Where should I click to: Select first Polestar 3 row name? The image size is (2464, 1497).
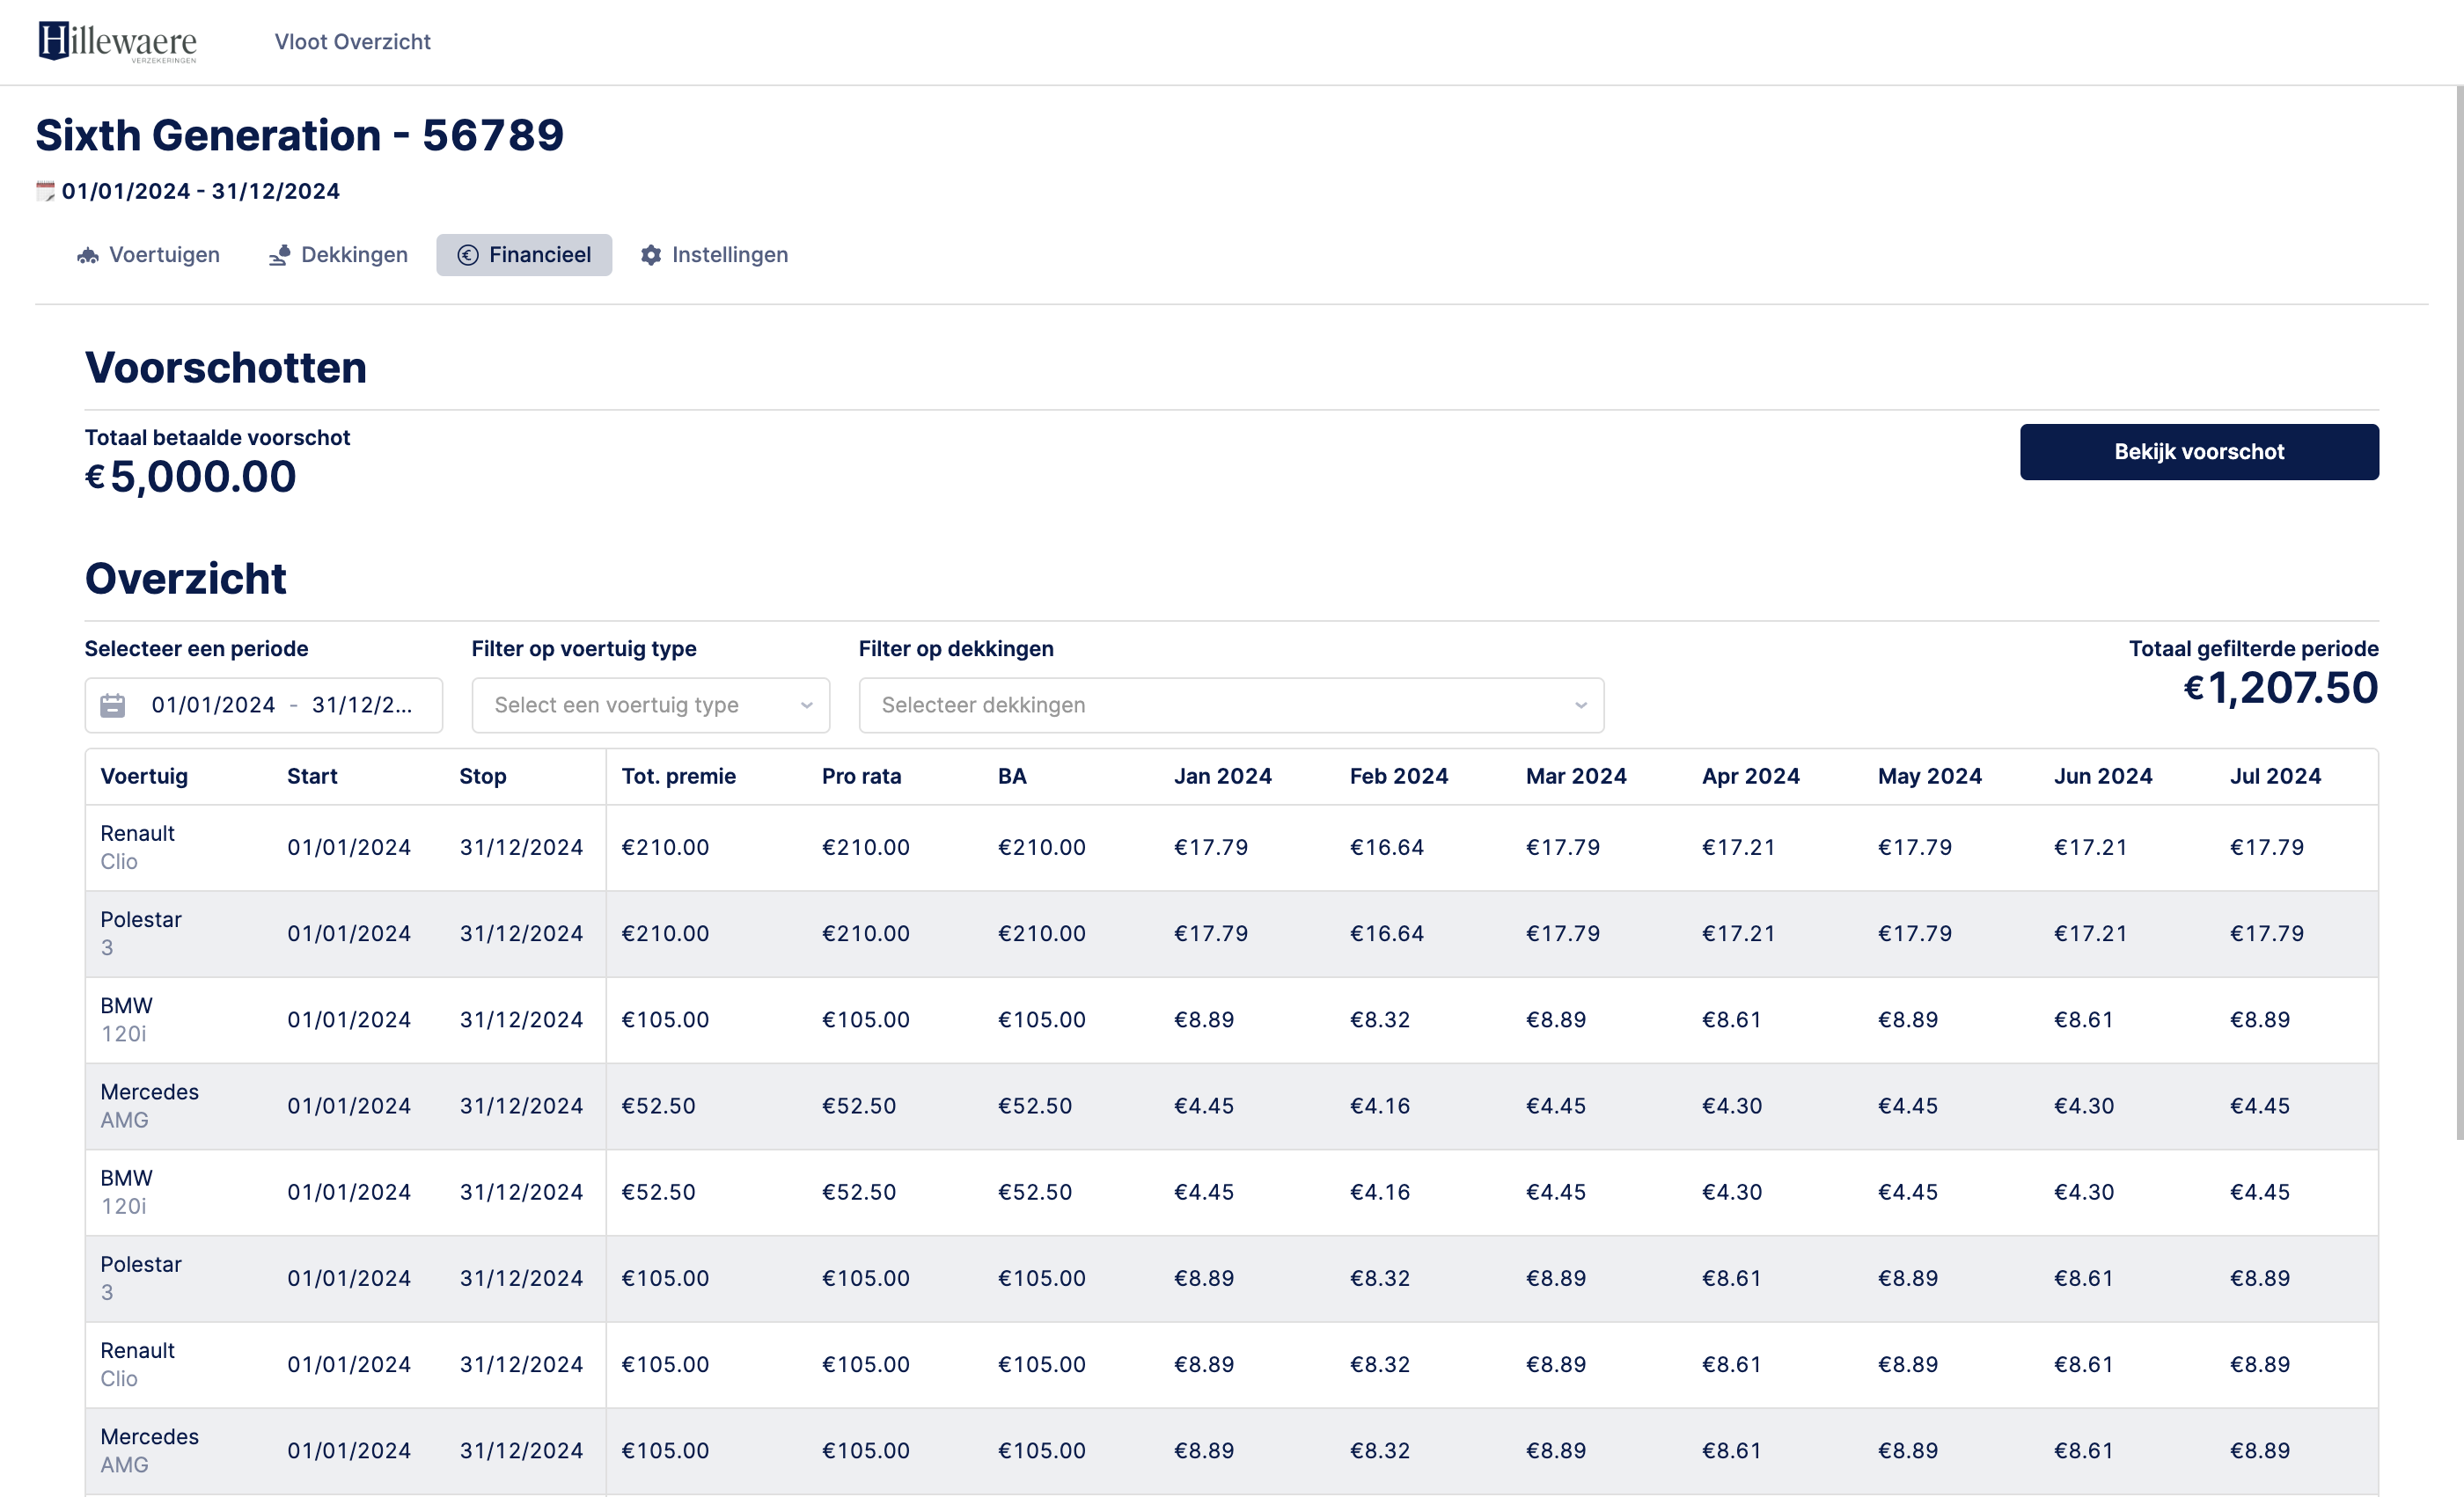(x=141, y=933)
